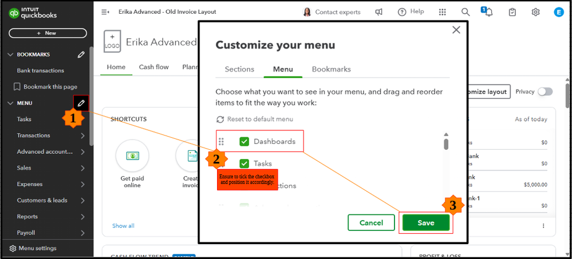Image resolution: width=572 pixels, height=259 pixels.
Task: Switch to the Bookmarks tab in dialog
Action: click(332, 69)
